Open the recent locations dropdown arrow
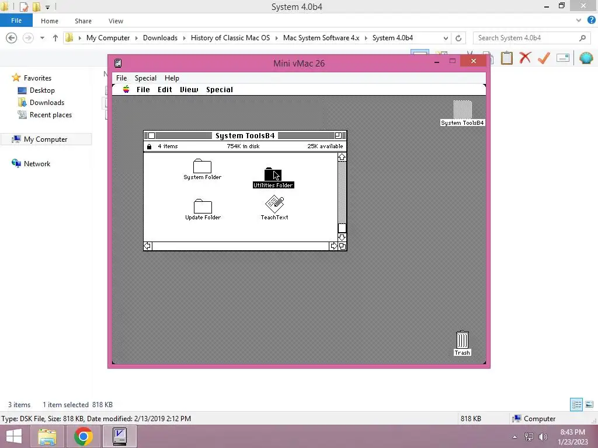The width and height of the screenshot is (598, 448). coord(42,38)
